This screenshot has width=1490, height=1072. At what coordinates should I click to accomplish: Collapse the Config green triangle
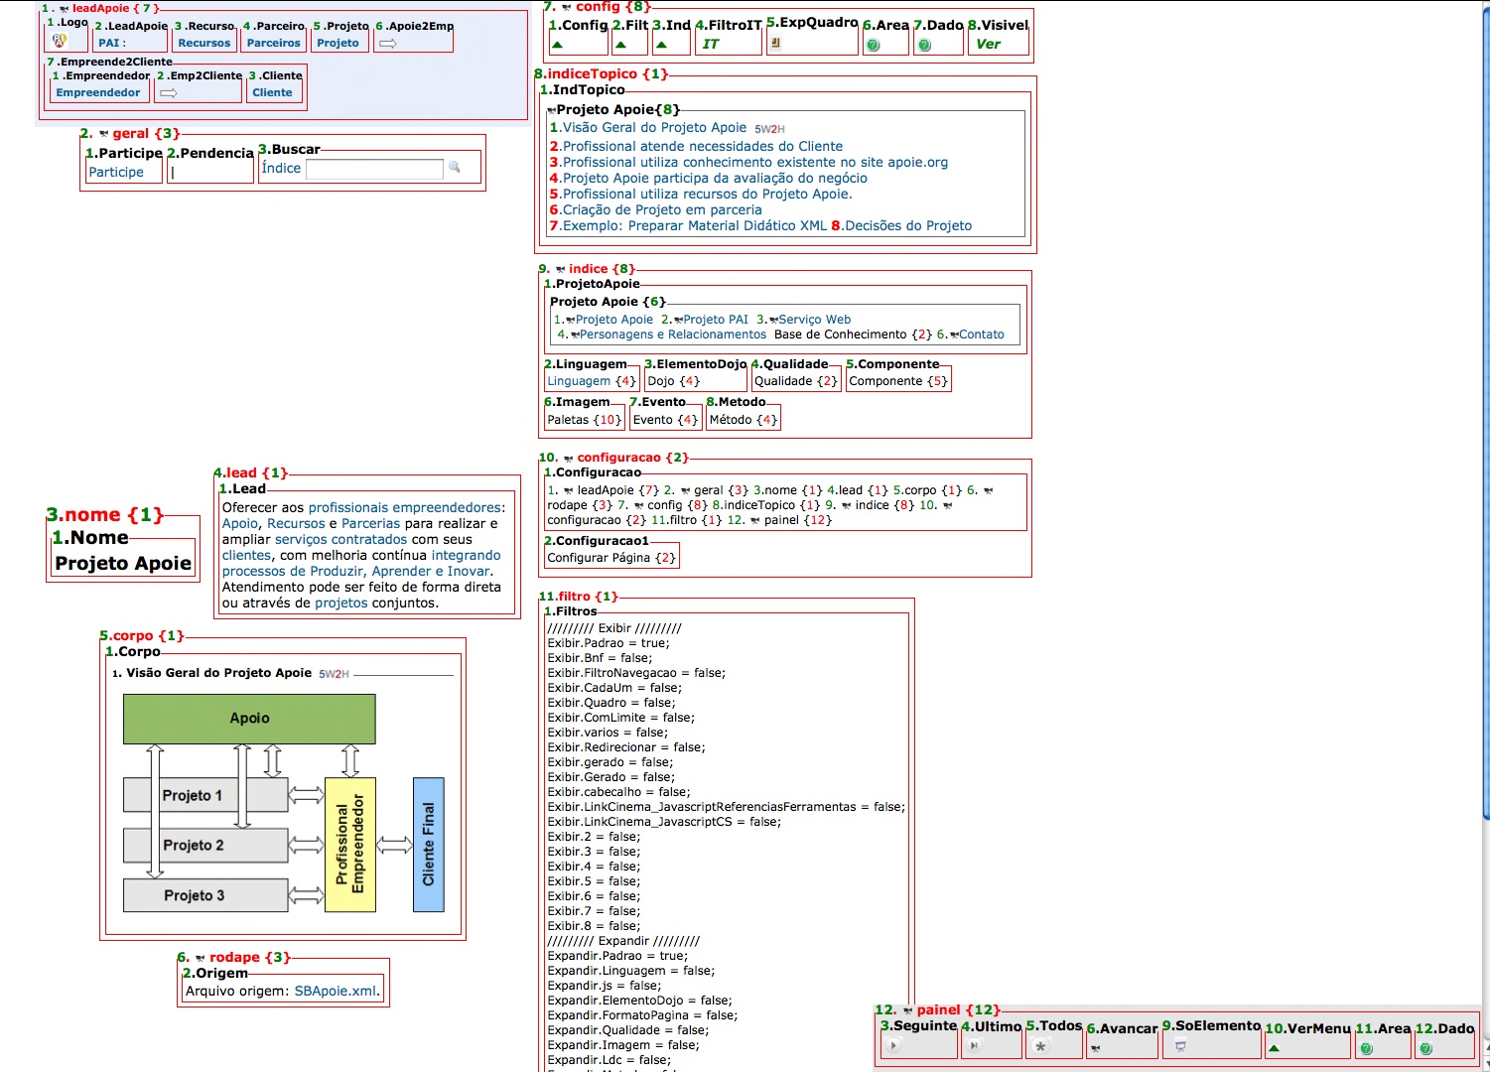point(558,45)
